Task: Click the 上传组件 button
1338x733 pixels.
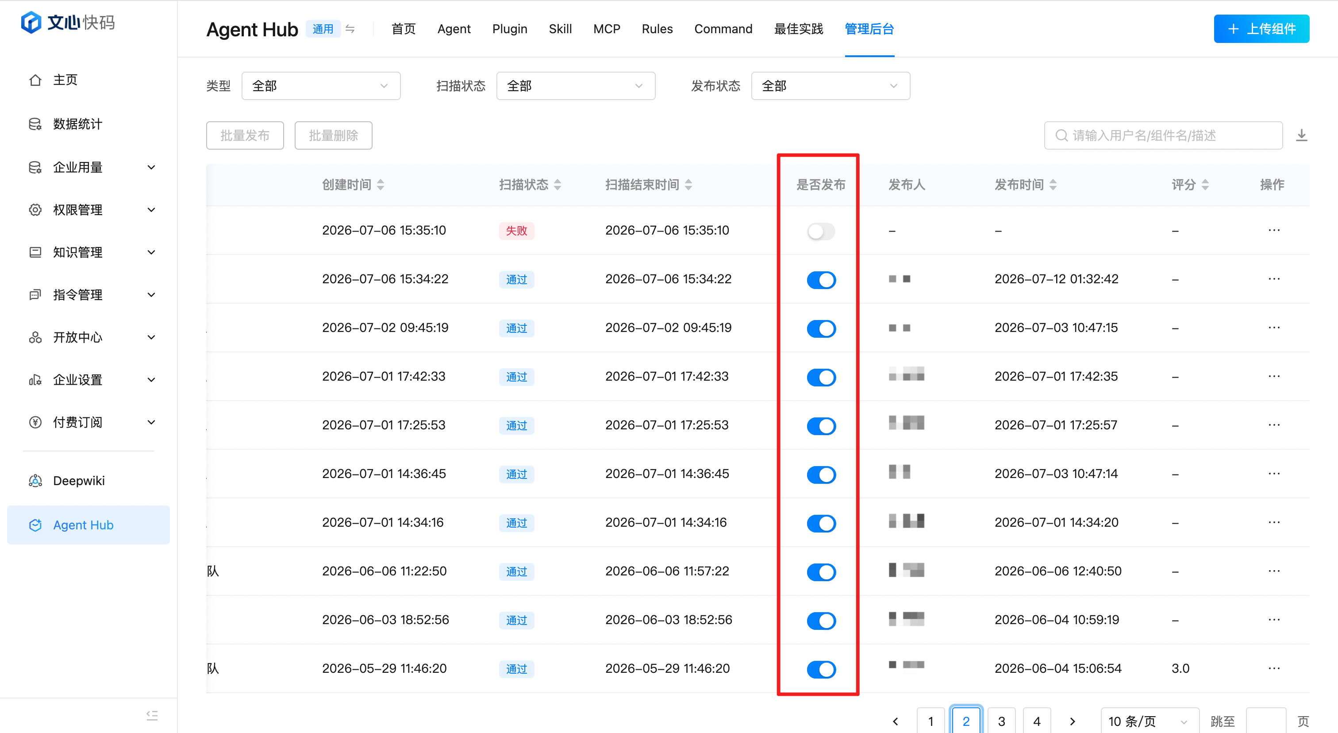Action: [1261, 29]
